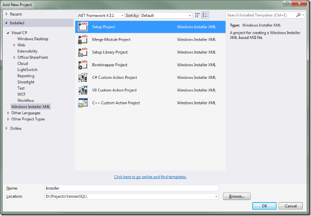Click the Setup Library Project icon

click(83, 52)
